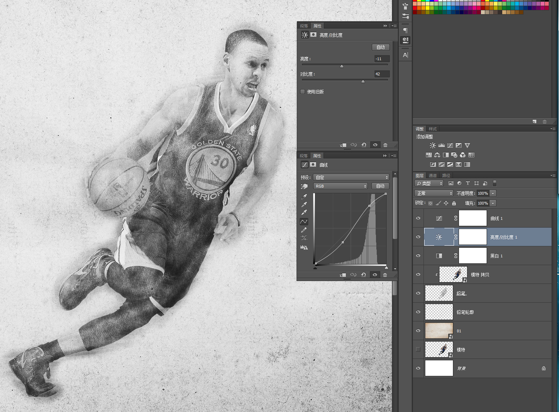
Task: Switch to 段落 tab in Brightness panel
Action: [x=304, y=26]
